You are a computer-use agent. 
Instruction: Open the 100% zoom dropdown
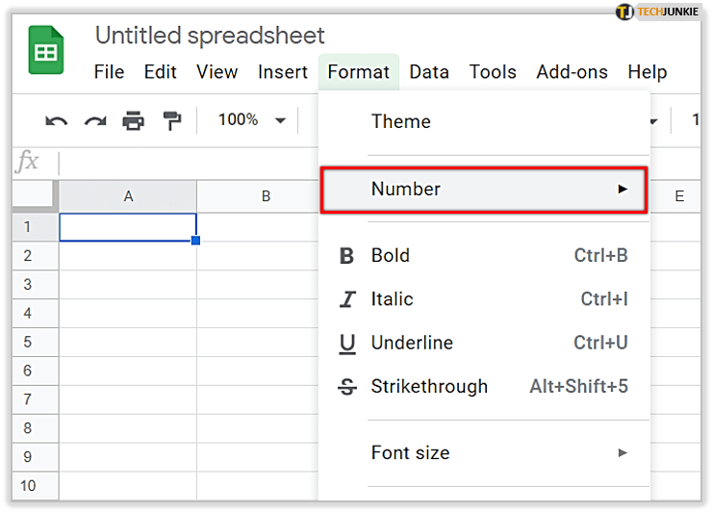[x=252, y=120]
